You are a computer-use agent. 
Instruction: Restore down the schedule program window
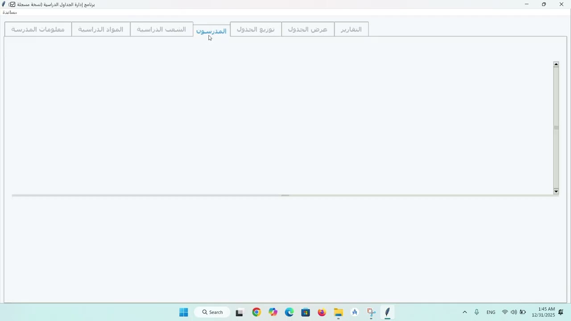point(544,4)
